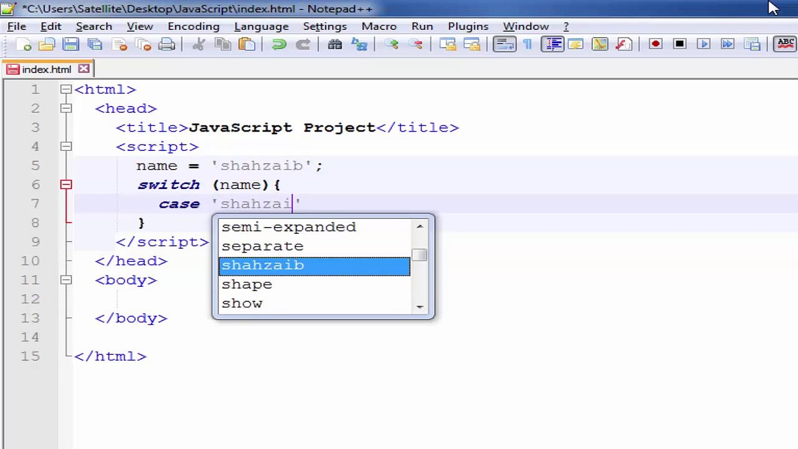The width and height of the screenshot is (798, 449).
Task: Create a new file using toolbar icon
Action: (x=24, y=44)
